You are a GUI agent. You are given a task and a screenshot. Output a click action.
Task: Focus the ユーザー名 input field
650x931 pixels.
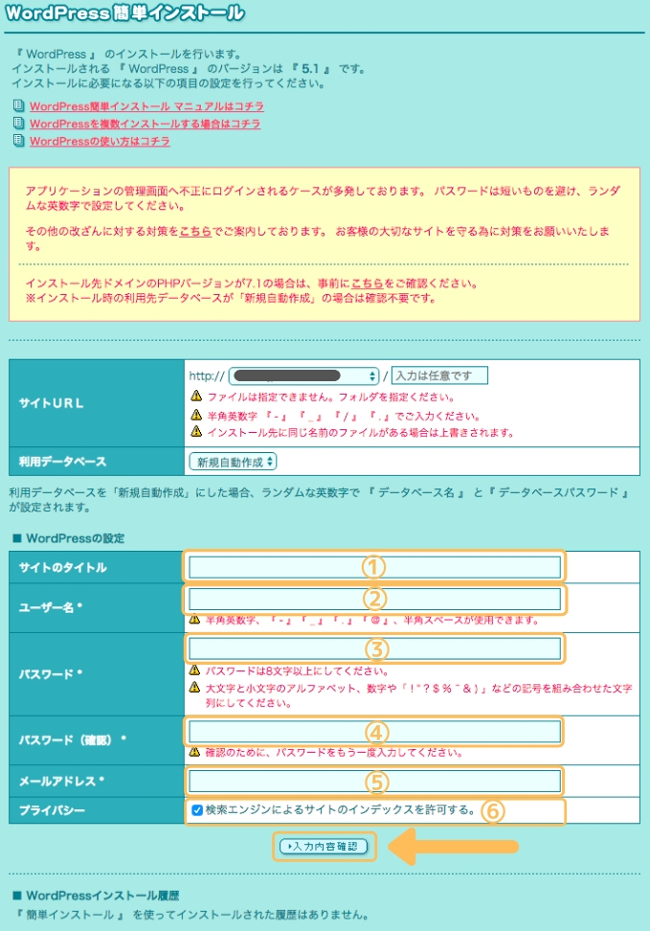[374, 599]
